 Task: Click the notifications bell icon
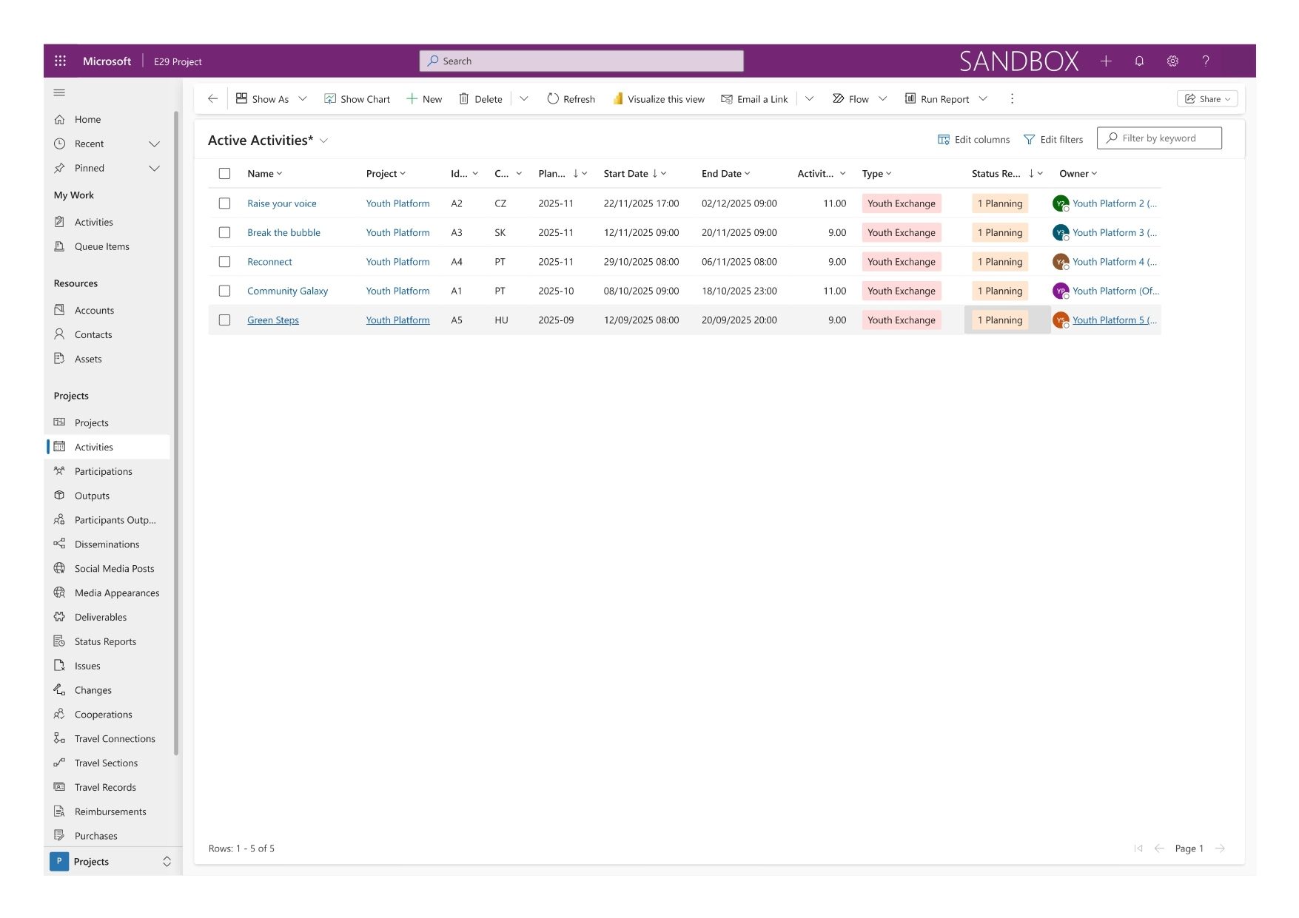(1139, 61)
